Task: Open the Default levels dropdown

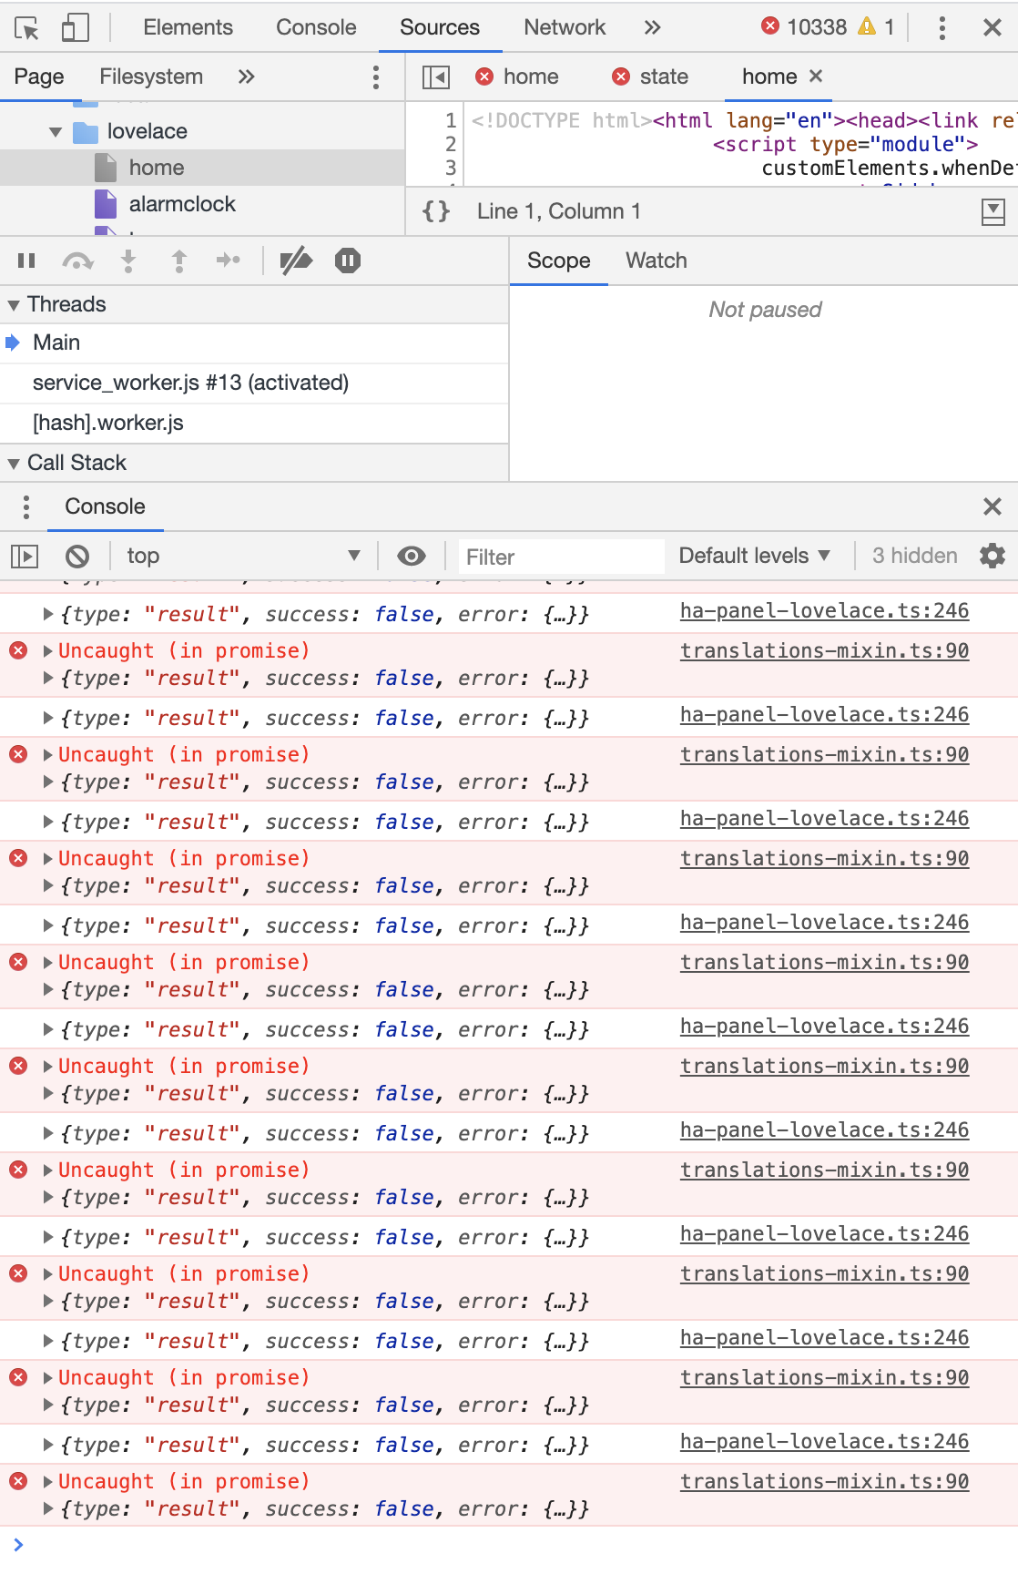Action: click(754, 556)
